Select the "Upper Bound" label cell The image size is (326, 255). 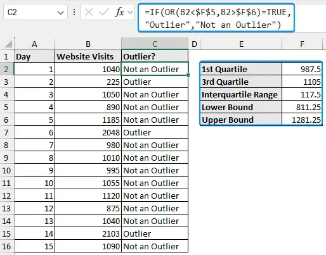point(241,120)
